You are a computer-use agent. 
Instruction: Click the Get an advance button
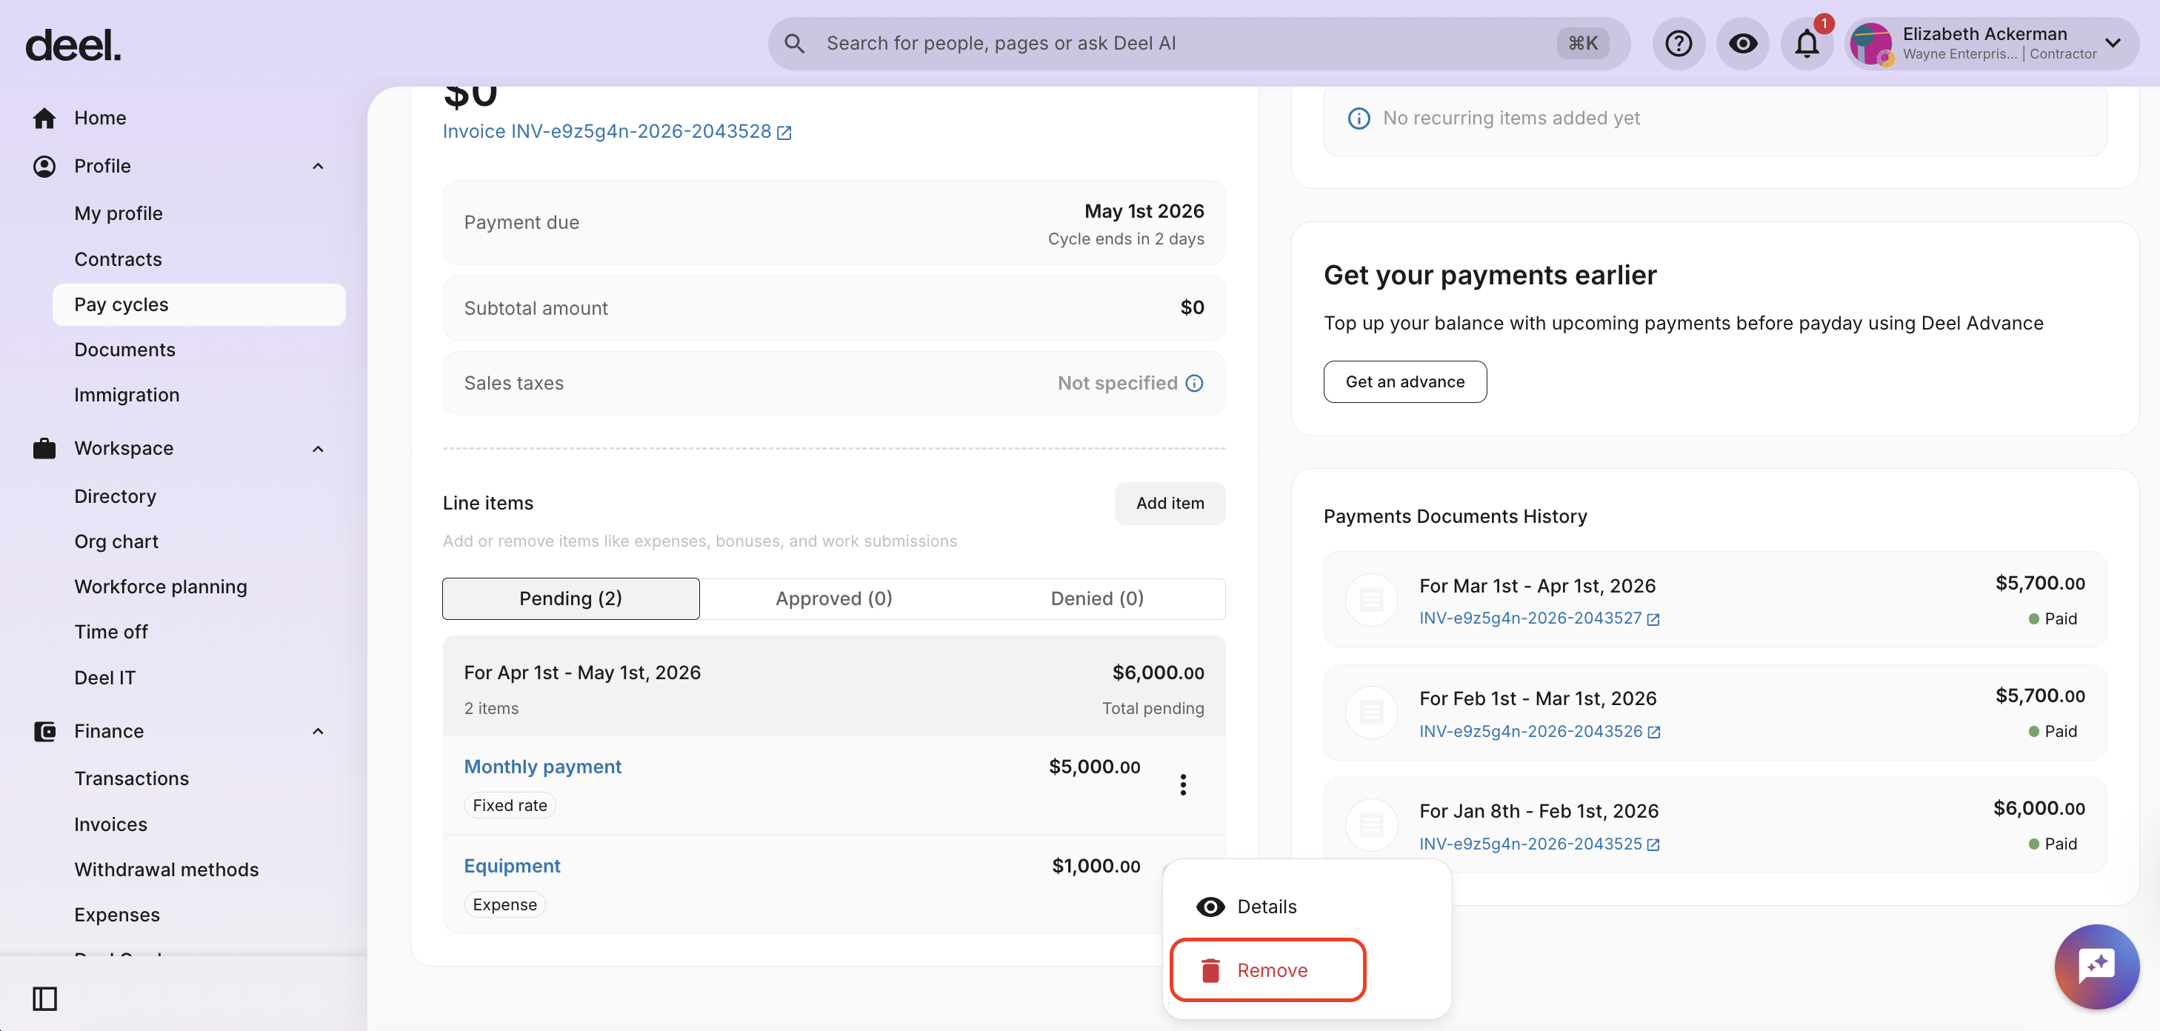1405,381
